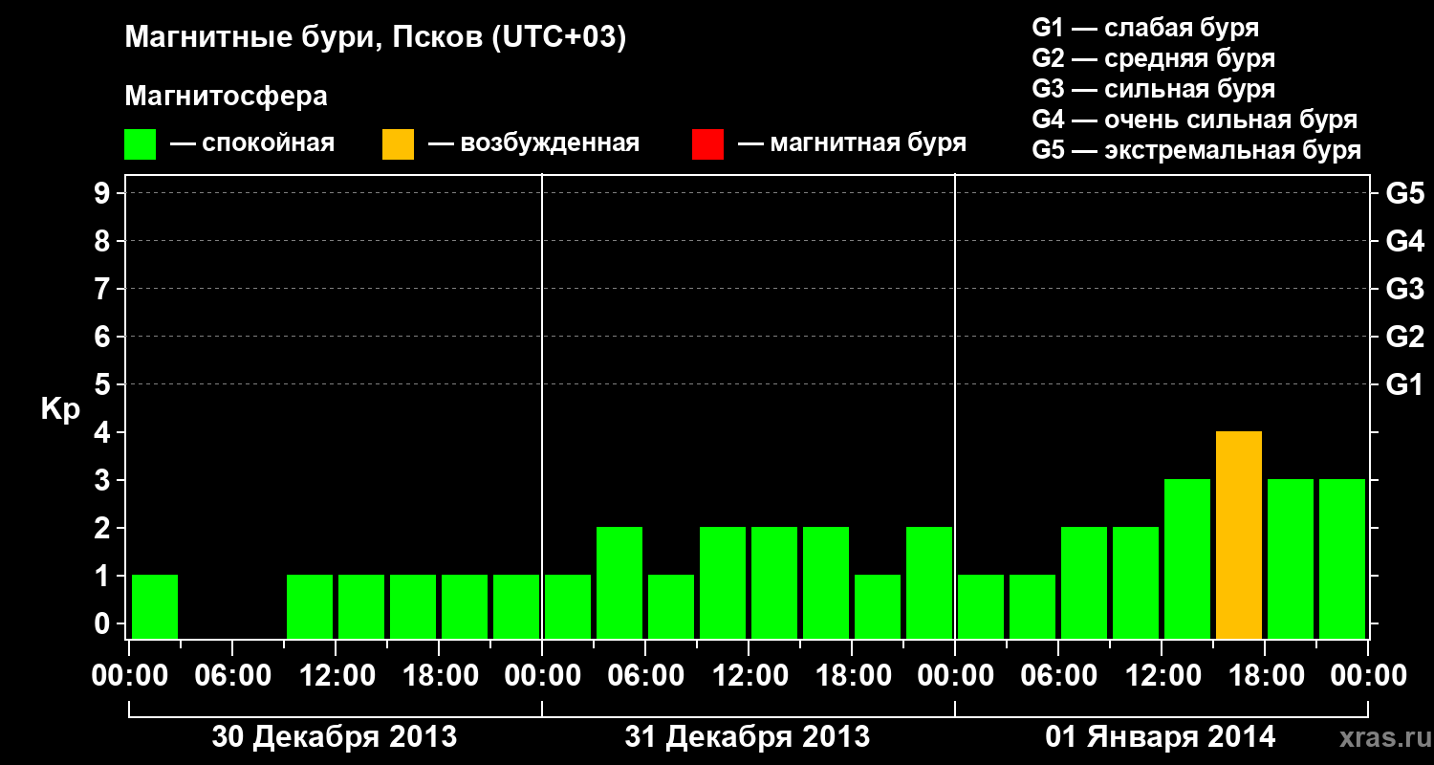1434x765 pixels.
Task: Click the '31 Декабря 2013' date label
Action: (x=747, y=737)
